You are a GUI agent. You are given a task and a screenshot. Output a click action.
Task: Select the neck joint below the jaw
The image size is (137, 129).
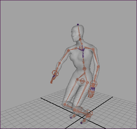tap(80, 40)
